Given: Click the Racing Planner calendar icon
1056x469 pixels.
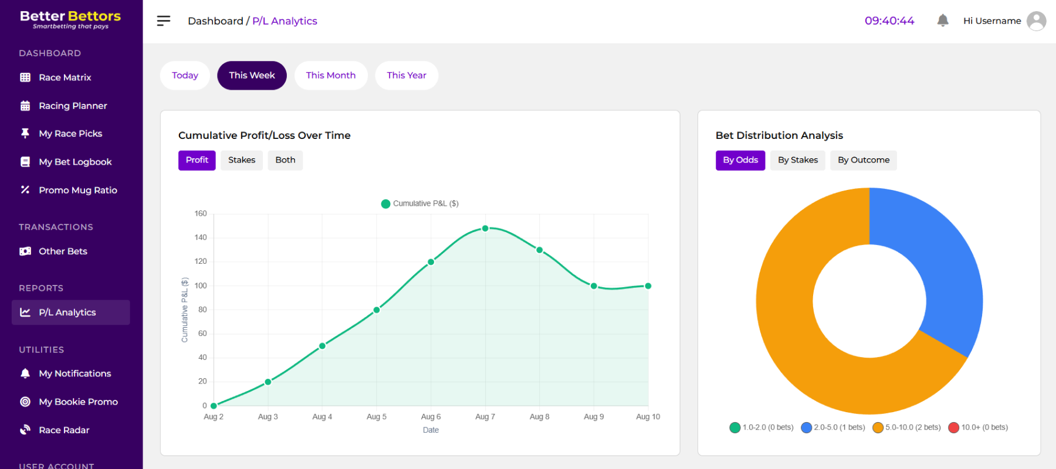Looking at the screenshot, I should [25, 106].
